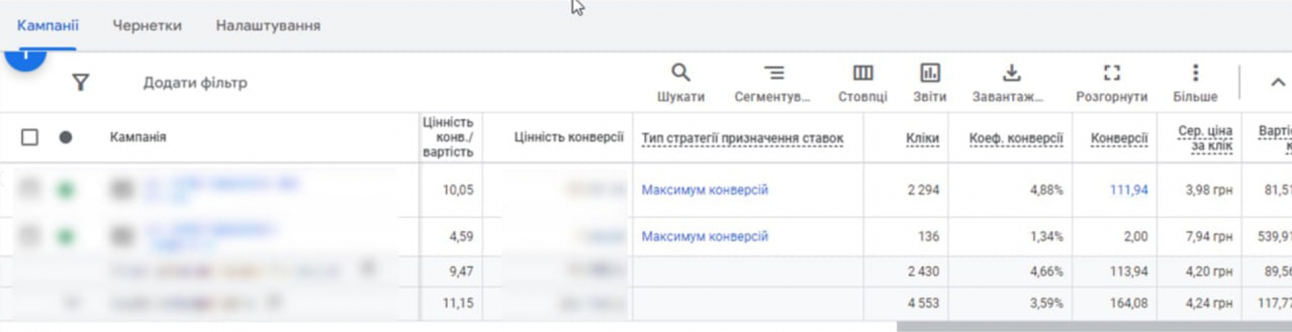Click the status dot column header
The height and width of the screenshot is (332, 1292).
65,137
